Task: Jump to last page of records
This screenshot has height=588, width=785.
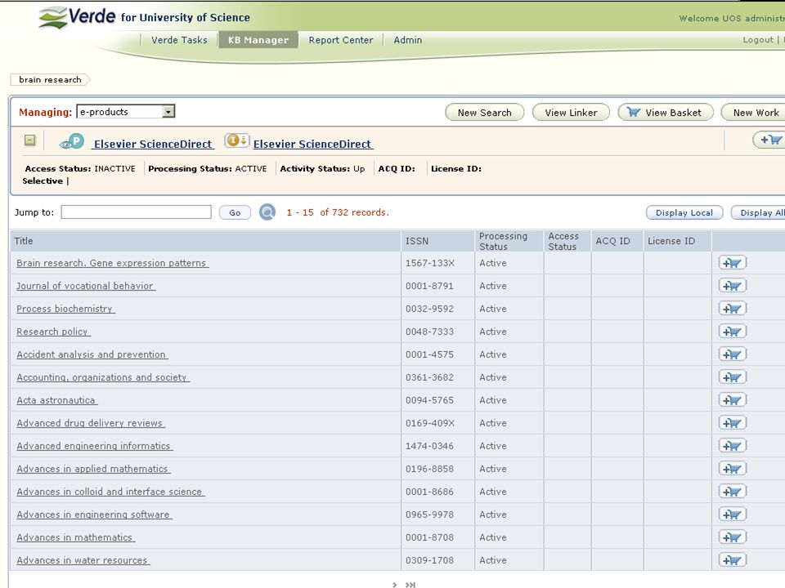Action: tap(410, 585)
